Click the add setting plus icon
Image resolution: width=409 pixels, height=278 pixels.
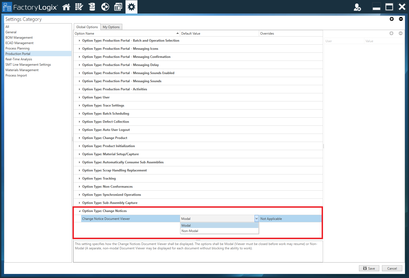(x=392, y=19)
